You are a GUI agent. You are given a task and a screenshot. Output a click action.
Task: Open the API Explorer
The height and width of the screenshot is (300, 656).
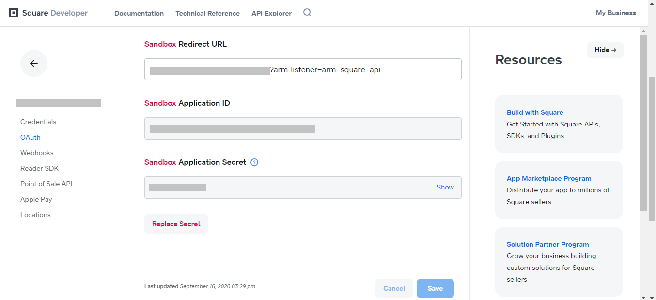(x=271, y=13)
